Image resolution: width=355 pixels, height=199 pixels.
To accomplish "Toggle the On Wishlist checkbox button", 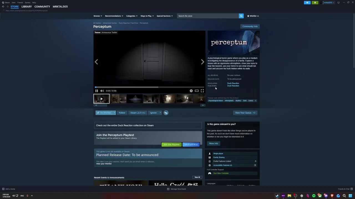I will tap(104, 113).
